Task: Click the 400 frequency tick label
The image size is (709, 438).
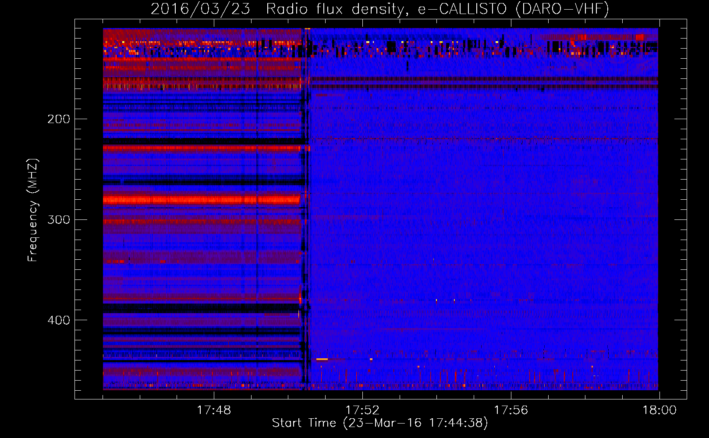Action: point(59,321)
